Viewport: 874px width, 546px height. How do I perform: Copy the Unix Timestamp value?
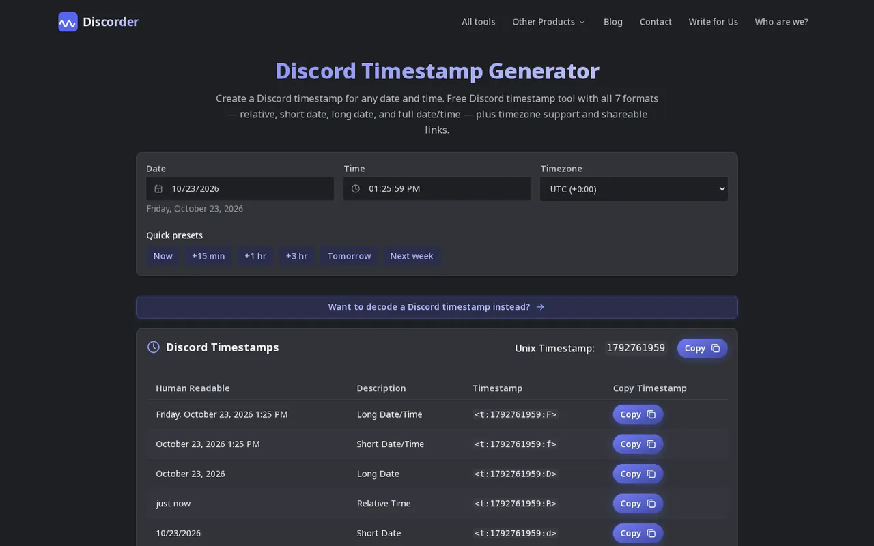pos(702,348)
